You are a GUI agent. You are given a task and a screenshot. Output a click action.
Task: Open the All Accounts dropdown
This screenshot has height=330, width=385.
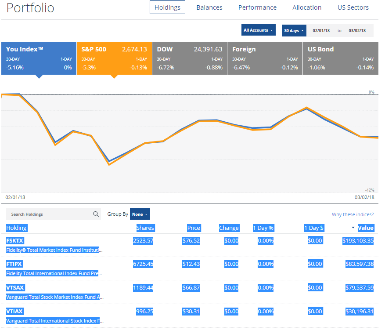pyautogui.click(x=258, y=30)
